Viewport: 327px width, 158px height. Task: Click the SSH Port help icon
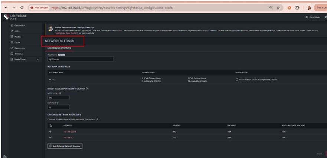click(x=58, y=103)
